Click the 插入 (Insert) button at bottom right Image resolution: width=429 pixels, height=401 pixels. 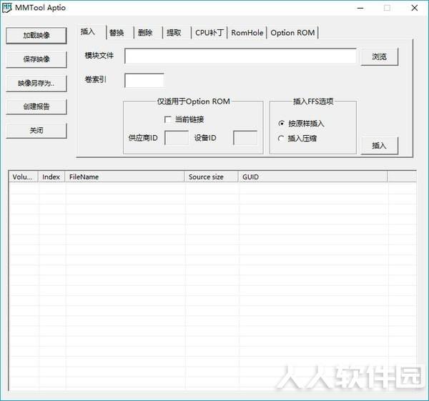click(x=379, y=146)
